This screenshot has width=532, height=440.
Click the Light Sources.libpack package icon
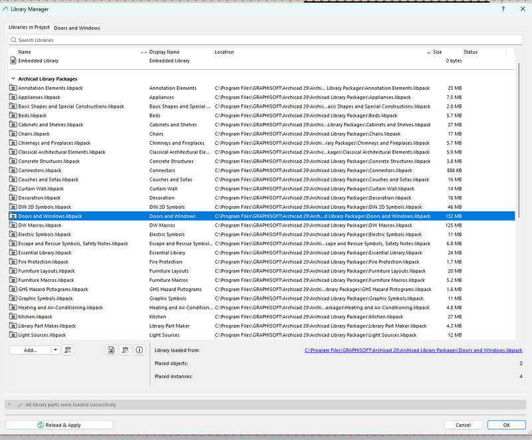click(x=13, y=335)
